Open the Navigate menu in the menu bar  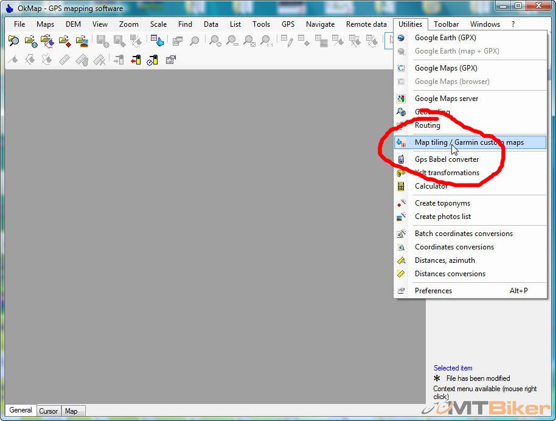(320, 24)
